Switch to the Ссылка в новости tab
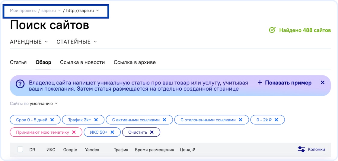 [82, 62]
